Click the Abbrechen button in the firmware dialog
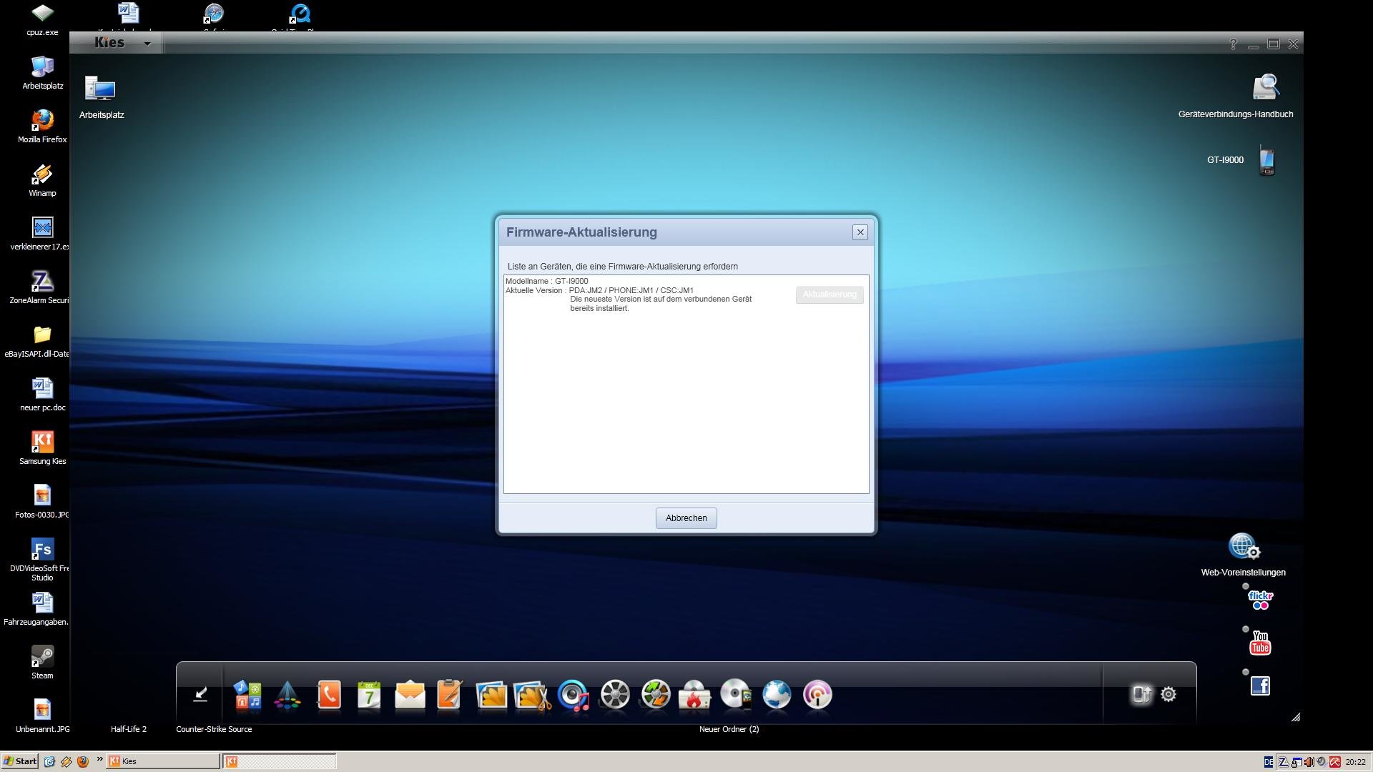Viewport: 1373px width, 772px height. point(686,518)
